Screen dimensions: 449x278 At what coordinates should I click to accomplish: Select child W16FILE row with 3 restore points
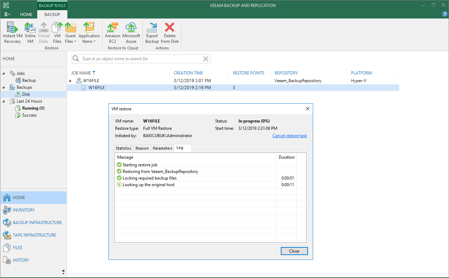tap(233, 88)
